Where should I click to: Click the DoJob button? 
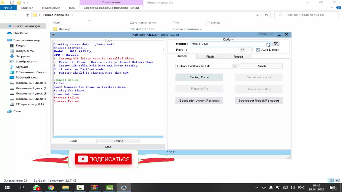[x=261, y=66]
